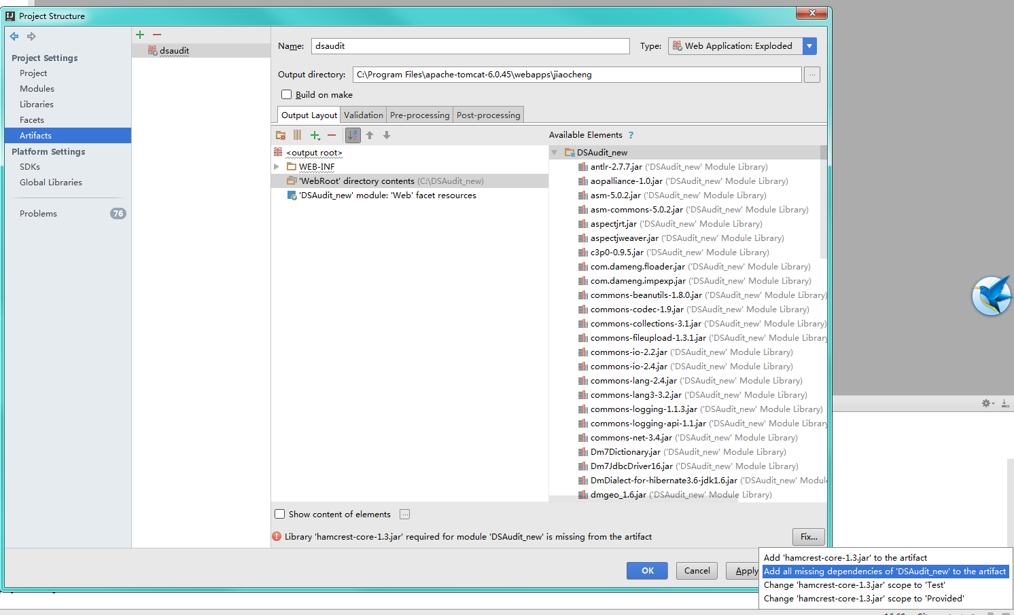Remove selected layout element with red minus

point(332,135)
